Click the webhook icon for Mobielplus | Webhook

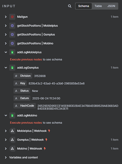coord(12,131)
